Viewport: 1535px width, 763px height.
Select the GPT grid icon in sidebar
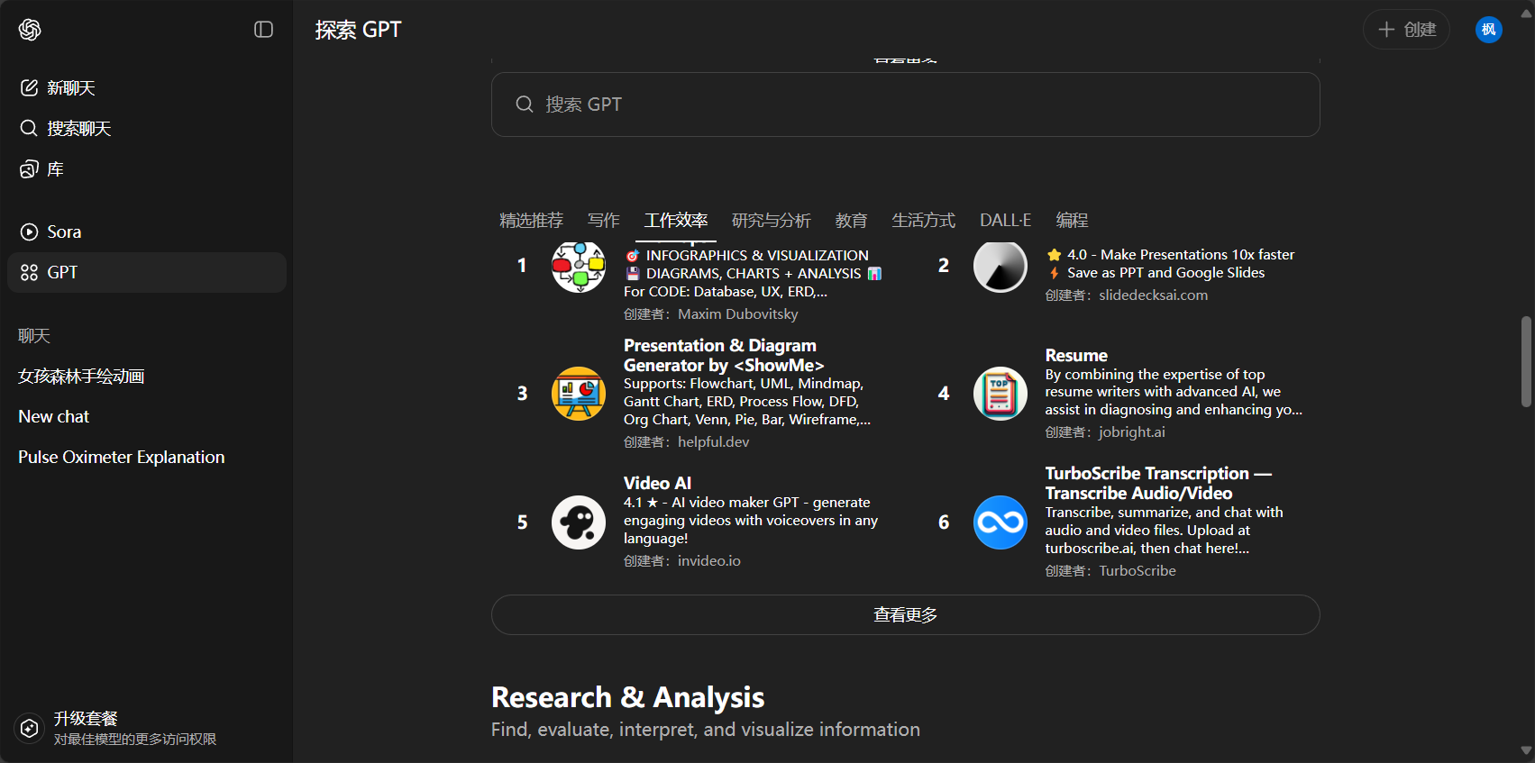click(29, 272)
